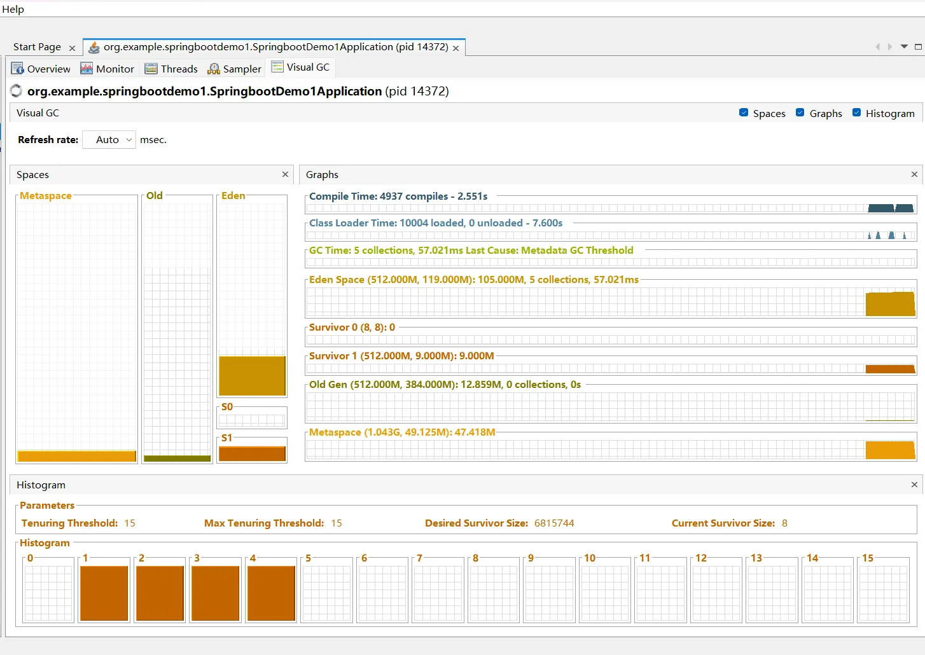Maximize the document window
The image size is (925, 655).
point(918,46)
